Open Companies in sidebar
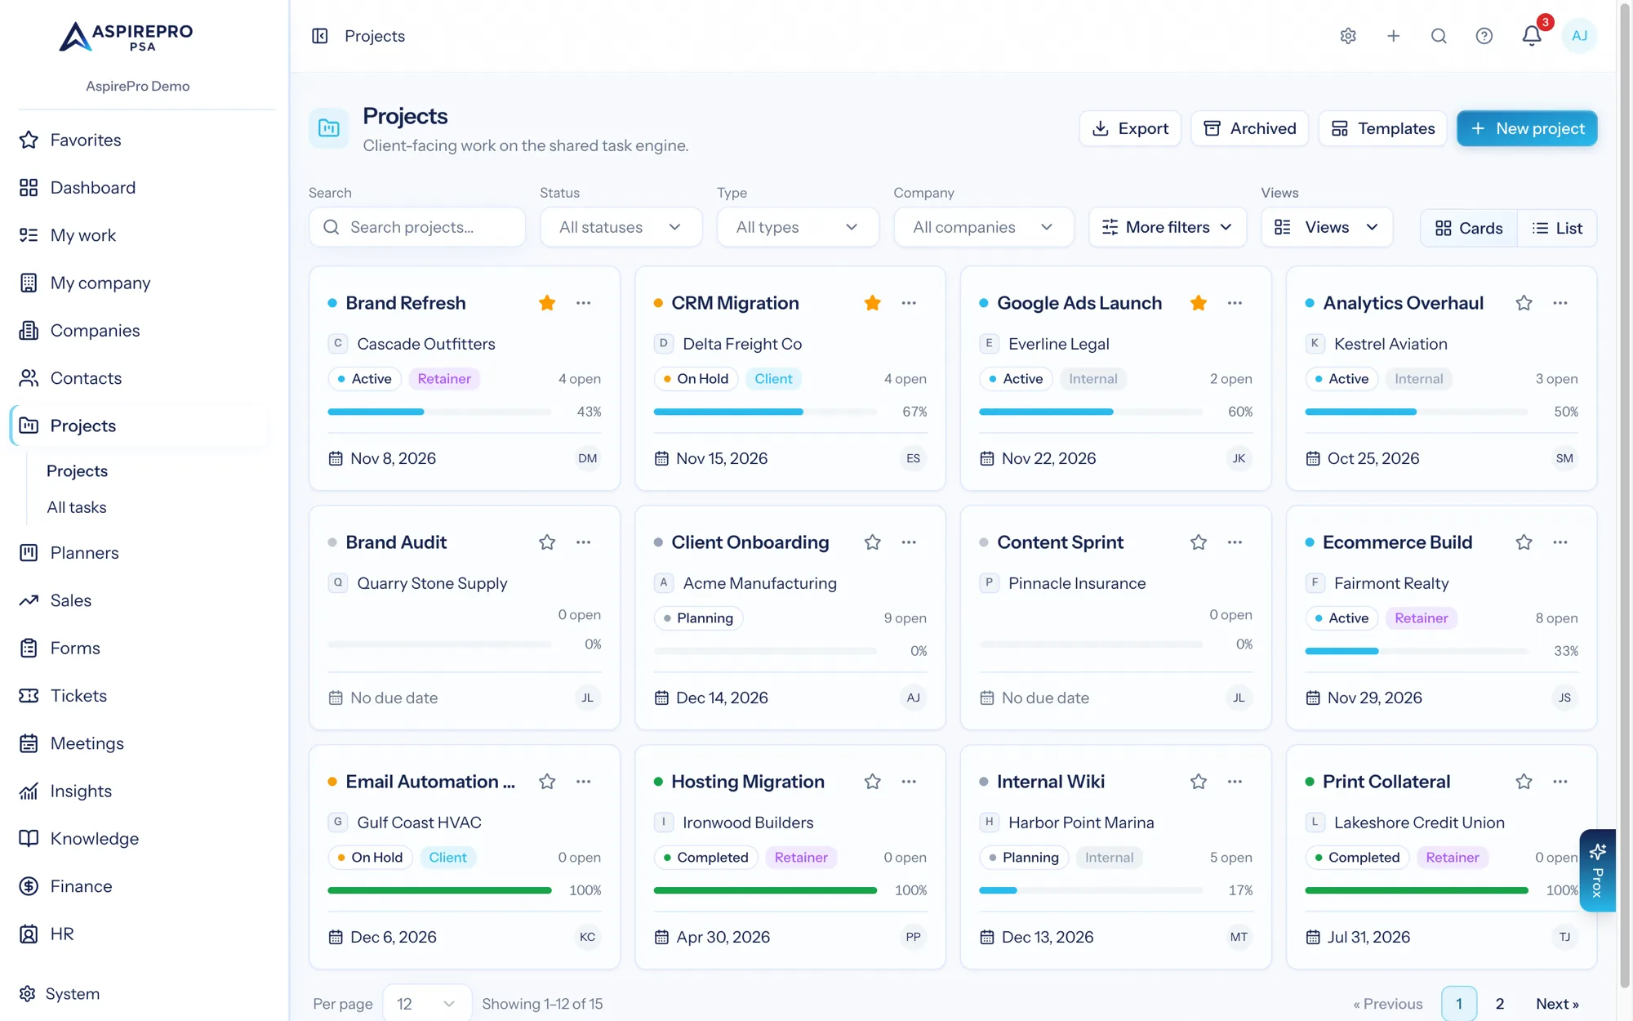 pyautogui.click(x=95, y=331)
